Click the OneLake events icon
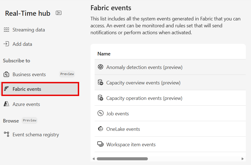The height and width of the screenshot is (165, 251). click(100, 129)
